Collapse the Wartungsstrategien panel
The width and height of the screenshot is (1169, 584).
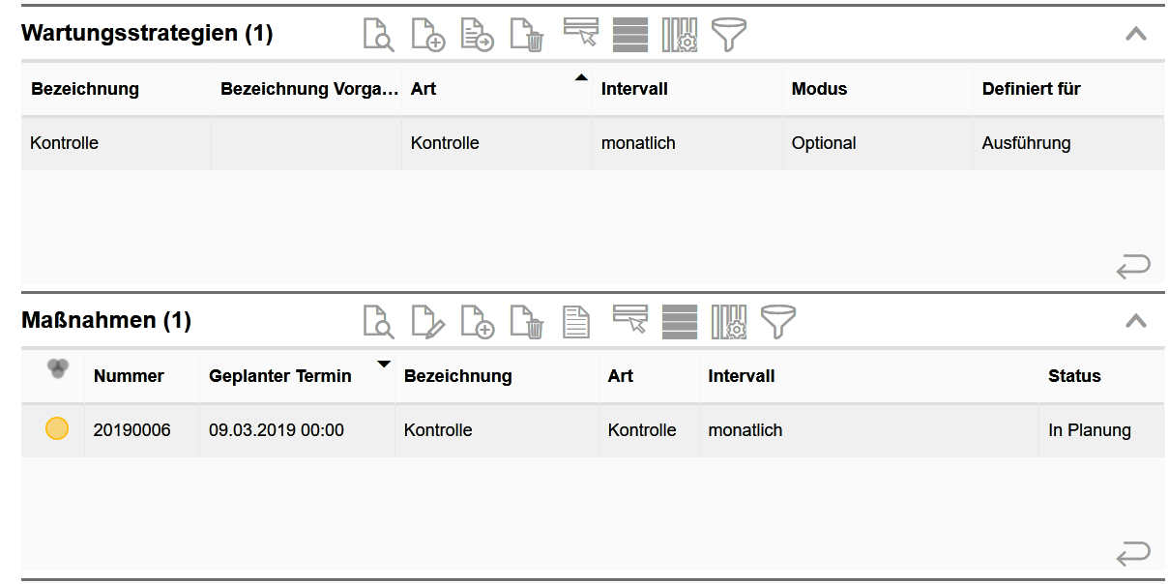click(1136, 34)
